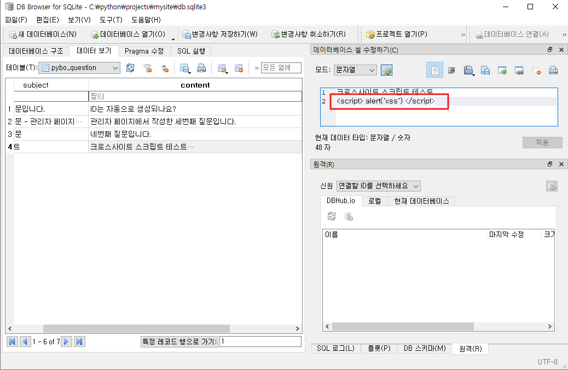Click the script text line in cell editor
Image resolution: width=568 pixels, height=370 pixels.
[385, 101]
